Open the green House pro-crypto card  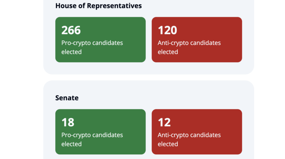coord(100,40)
